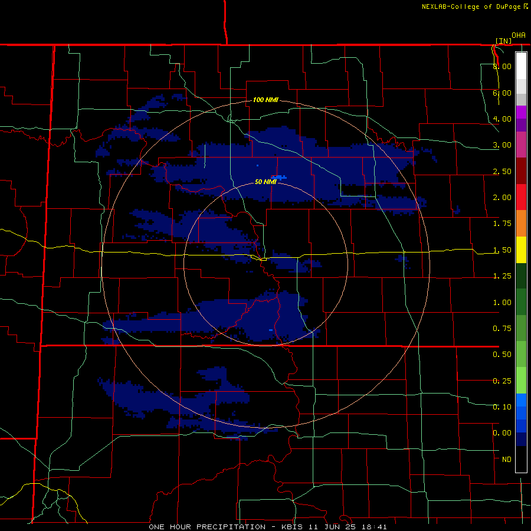Click the ONE HOUR PRECIPITATION title text
This screenshot has width=531, height=531.
click(x=207, y=527)
